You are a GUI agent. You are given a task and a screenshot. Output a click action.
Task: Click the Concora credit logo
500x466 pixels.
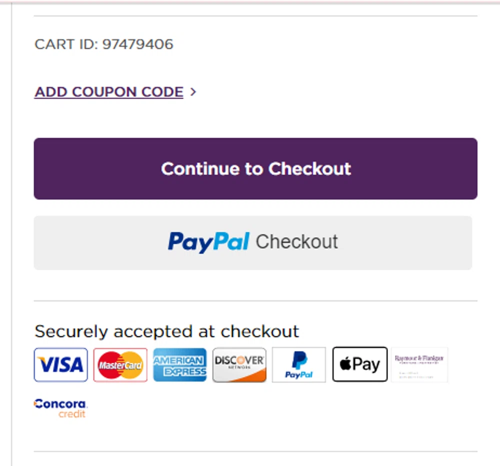click(60, 407)
